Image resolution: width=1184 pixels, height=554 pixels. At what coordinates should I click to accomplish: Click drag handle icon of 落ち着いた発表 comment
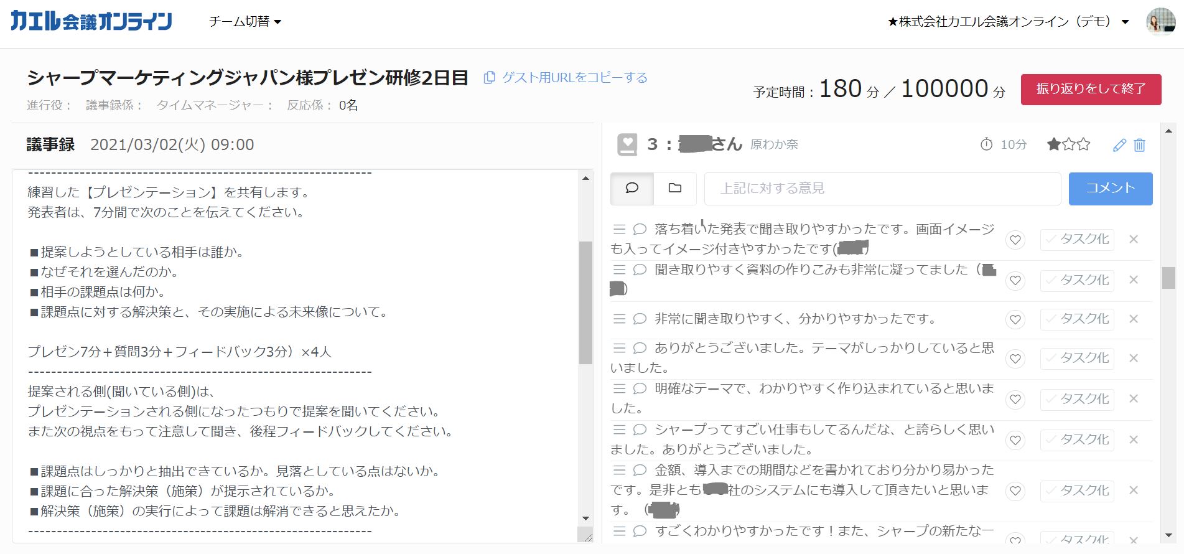click(619, 229)
